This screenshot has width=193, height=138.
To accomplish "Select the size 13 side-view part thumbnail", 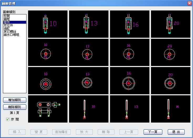I will click(x=89, y=24).
